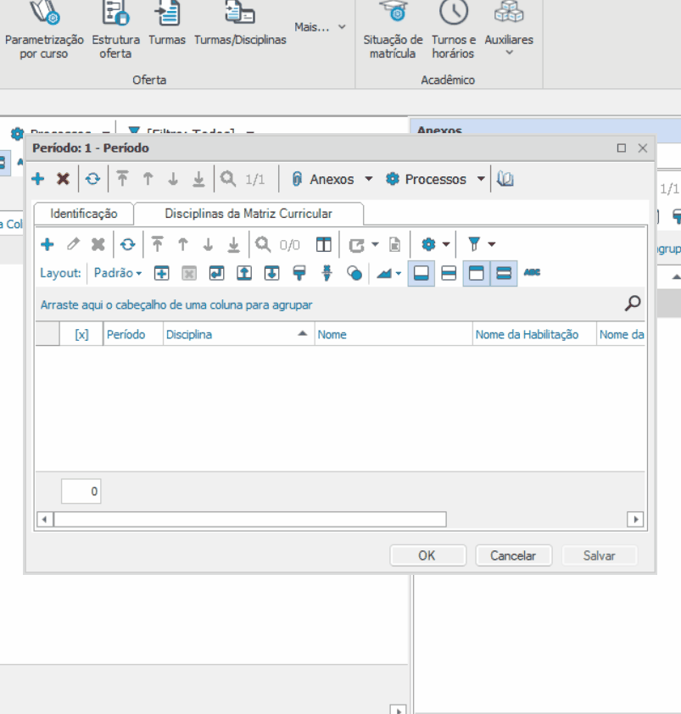Switch to the Identificação tab
681x714 pixels.
click(84, 214)
